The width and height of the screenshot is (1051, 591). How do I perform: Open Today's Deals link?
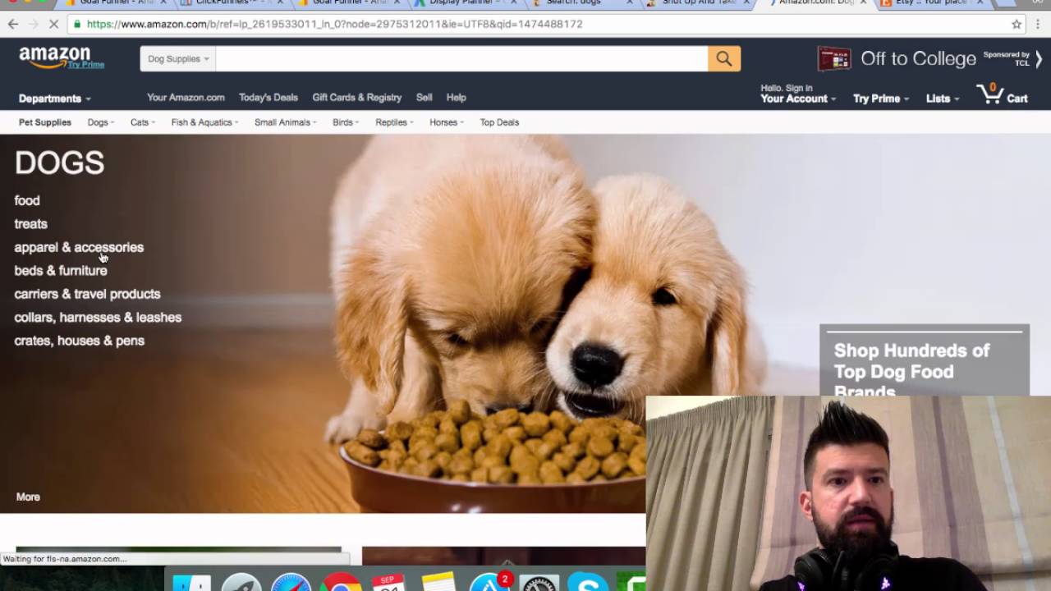tap(268, 97)
